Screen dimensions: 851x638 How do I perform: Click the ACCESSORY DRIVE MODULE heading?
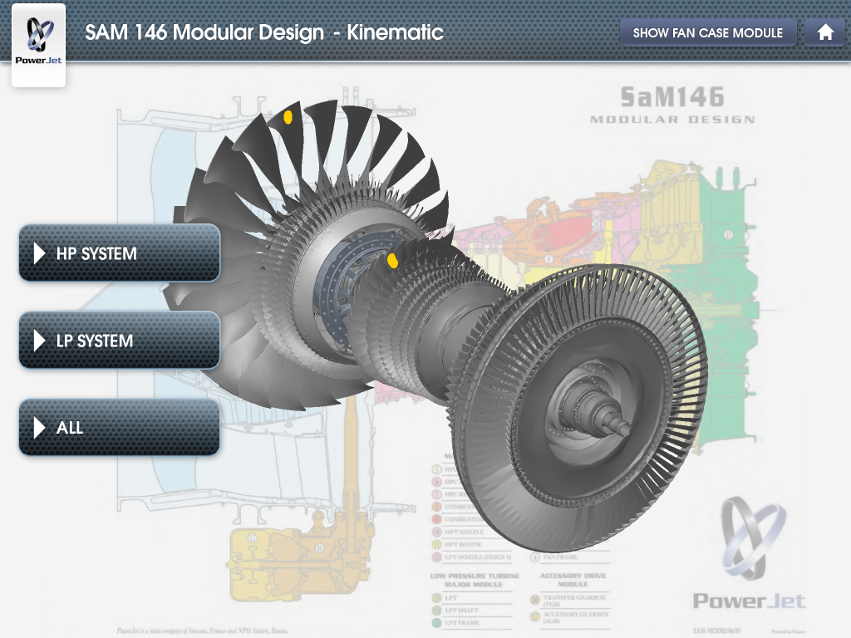coord(573,579)
